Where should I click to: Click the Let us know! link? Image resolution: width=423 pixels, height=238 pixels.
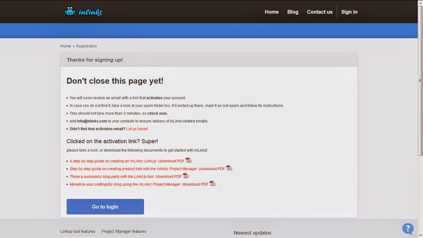[137, 129]
